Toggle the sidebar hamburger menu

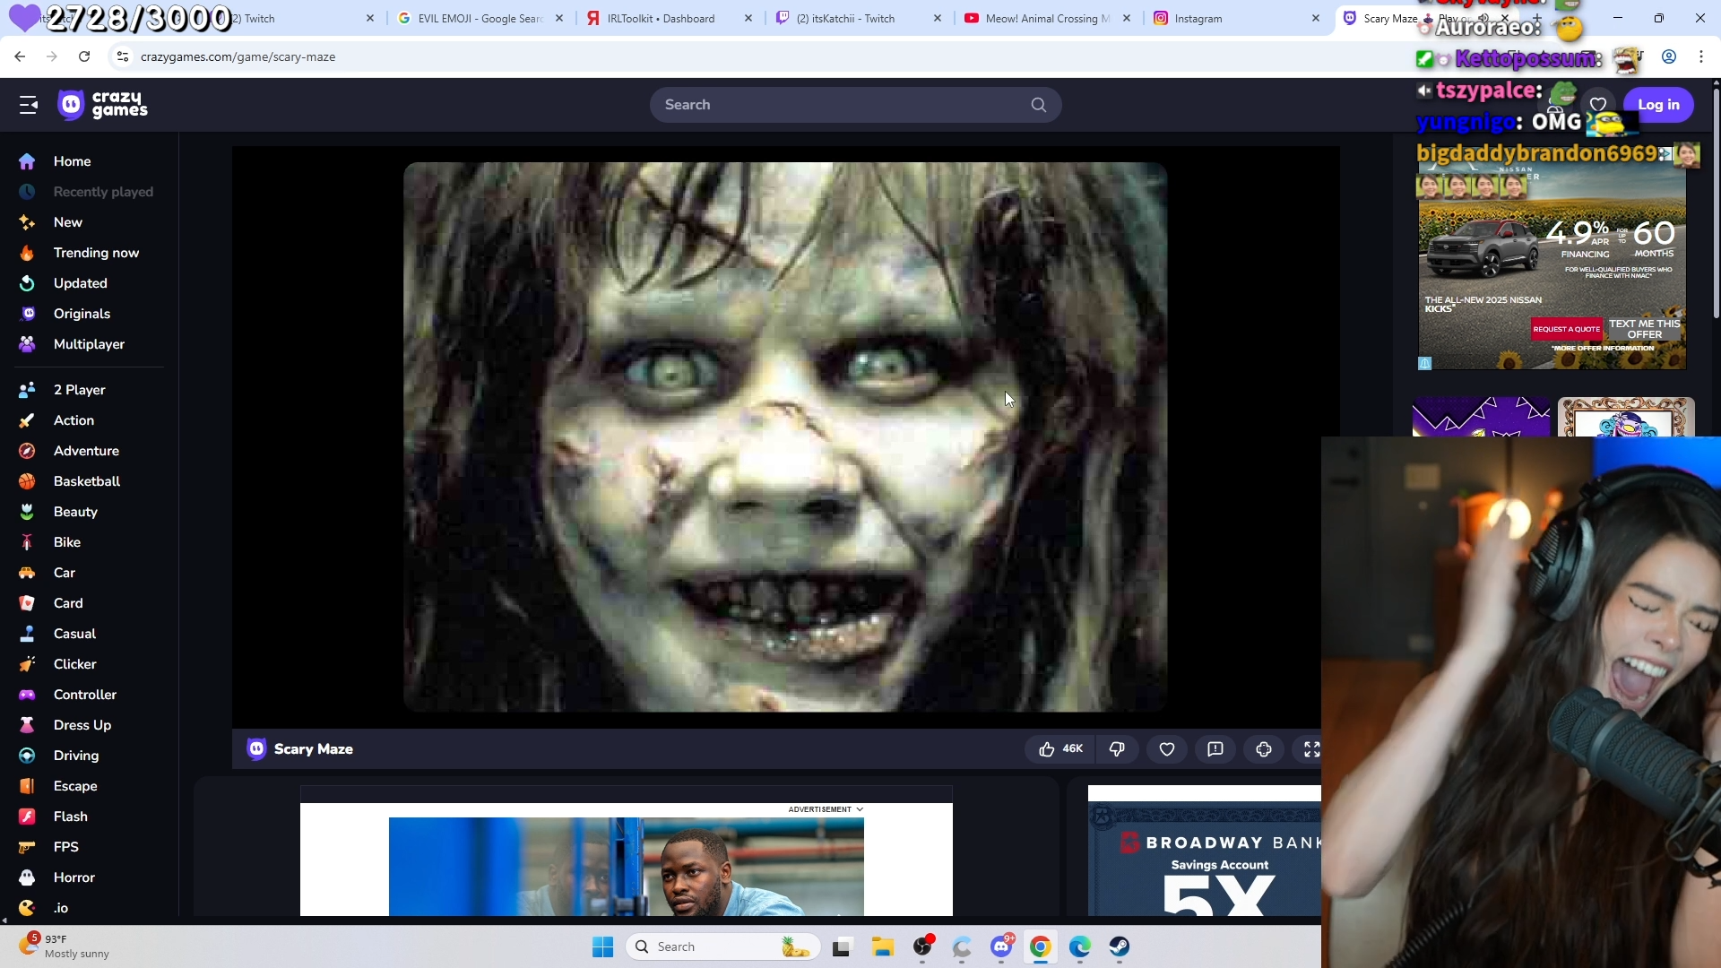tap(29, 105)
